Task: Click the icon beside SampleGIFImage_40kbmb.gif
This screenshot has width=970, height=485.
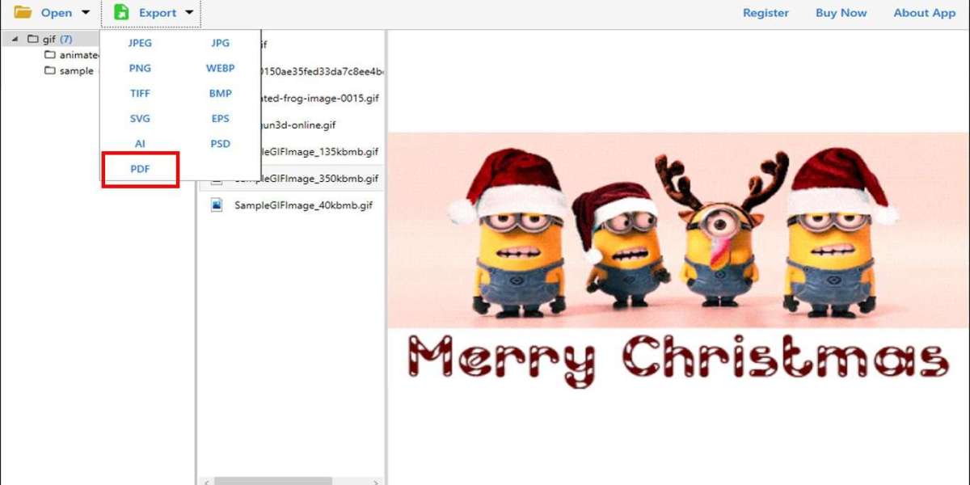Action: [x=217, y=205]
